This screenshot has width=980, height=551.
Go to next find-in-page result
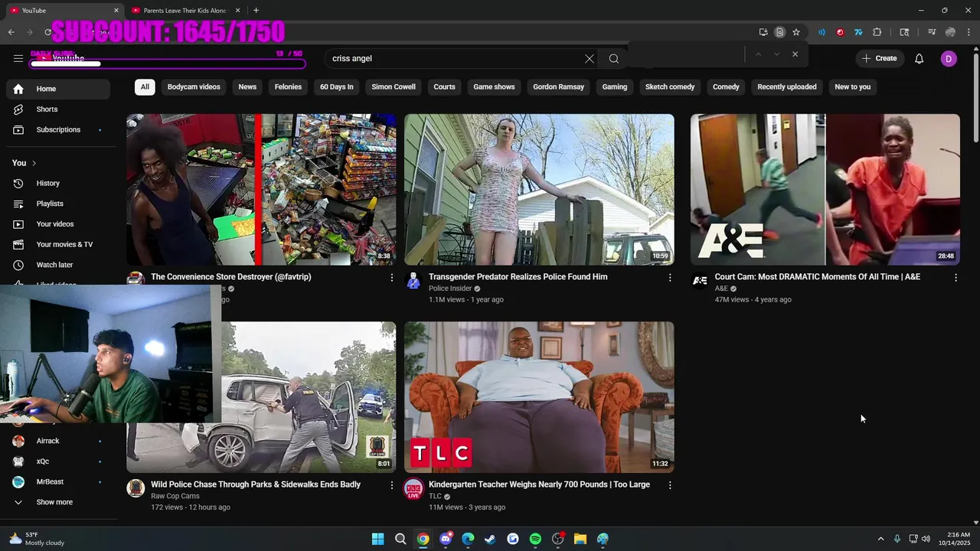coord(776,54)
